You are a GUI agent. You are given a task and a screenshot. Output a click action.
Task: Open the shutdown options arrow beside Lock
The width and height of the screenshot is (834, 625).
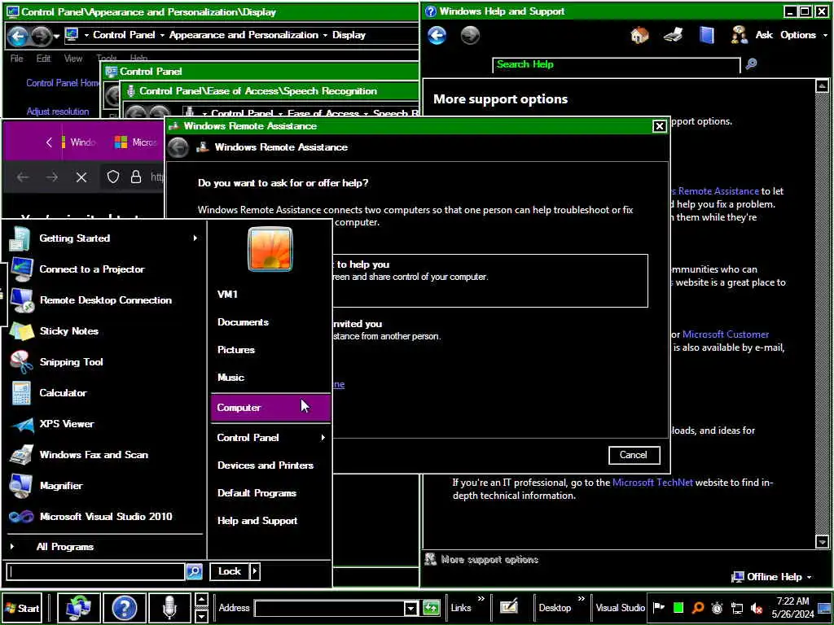255,571
